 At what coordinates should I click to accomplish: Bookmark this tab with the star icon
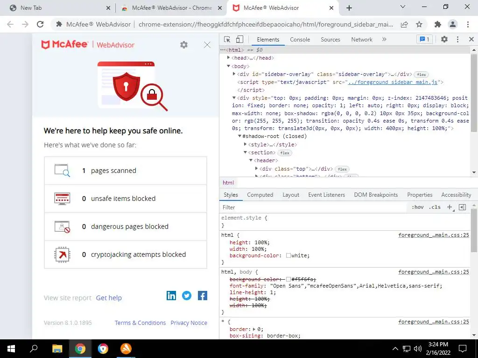pos(420,24)
